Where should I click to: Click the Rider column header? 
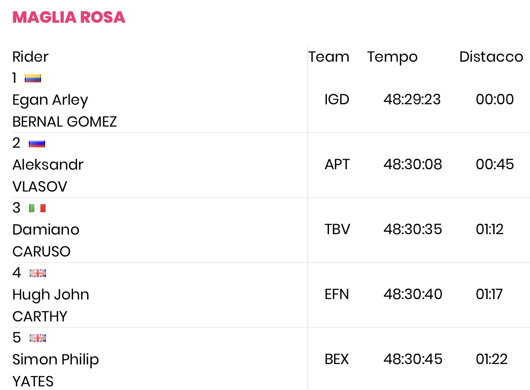click(30, 57)
